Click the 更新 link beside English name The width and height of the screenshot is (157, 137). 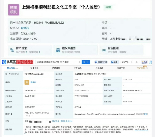pyautogui.click(x=146, y=114)
